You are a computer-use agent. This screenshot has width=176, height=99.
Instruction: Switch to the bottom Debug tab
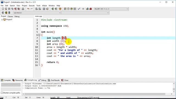coord(42,80)
